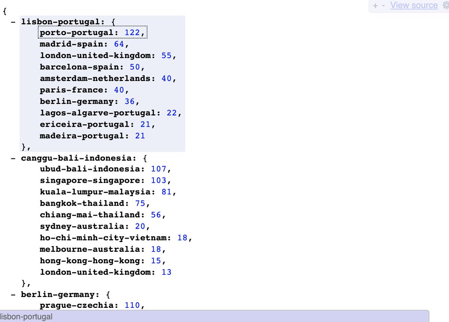
Task: Click the value 18 for melbourne-australia
Action: pyautogui.click(x=156, y=249)
